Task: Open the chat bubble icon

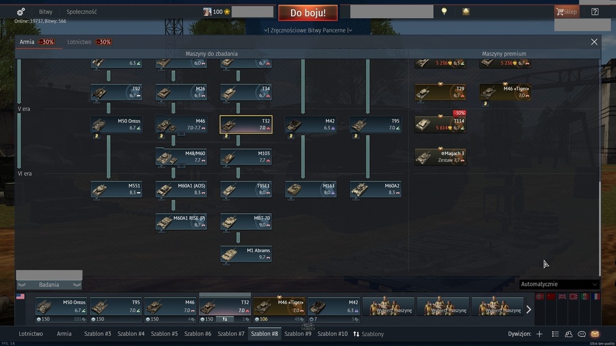Action: (x=582, y=334)
